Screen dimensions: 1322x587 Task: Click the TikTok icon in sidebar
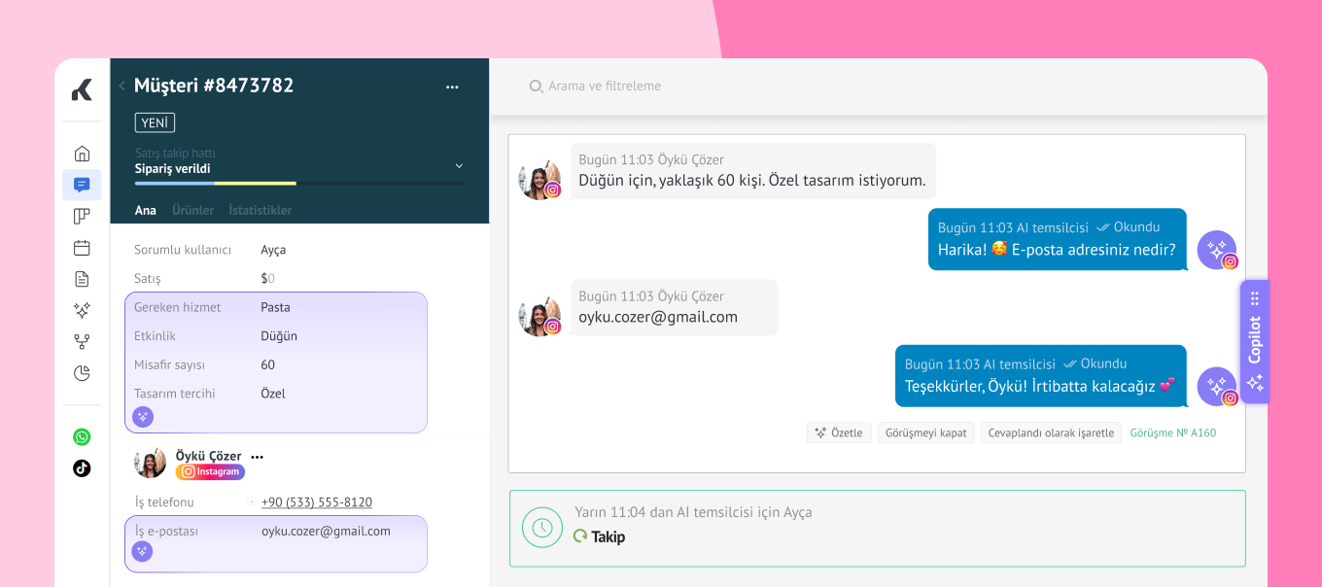(82, 468)
